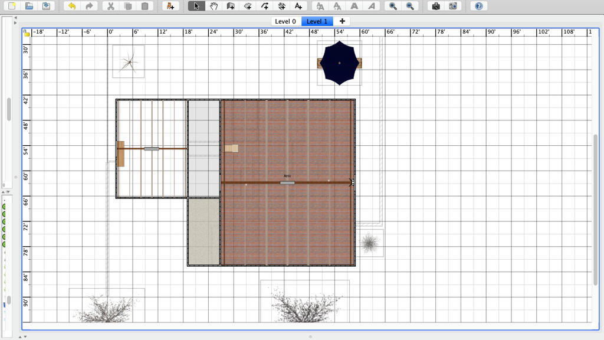
Task: Add furniture to the home
Action: 170,6
